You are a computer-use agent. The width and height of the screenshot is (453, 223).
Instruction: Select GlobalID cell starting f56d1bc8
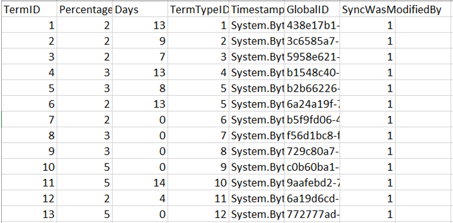312,135
